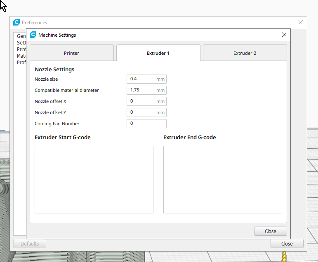Click the Nozzle offset X label
Image resolution: width=318 pixels, height=262 pixels.
[50, 101]
